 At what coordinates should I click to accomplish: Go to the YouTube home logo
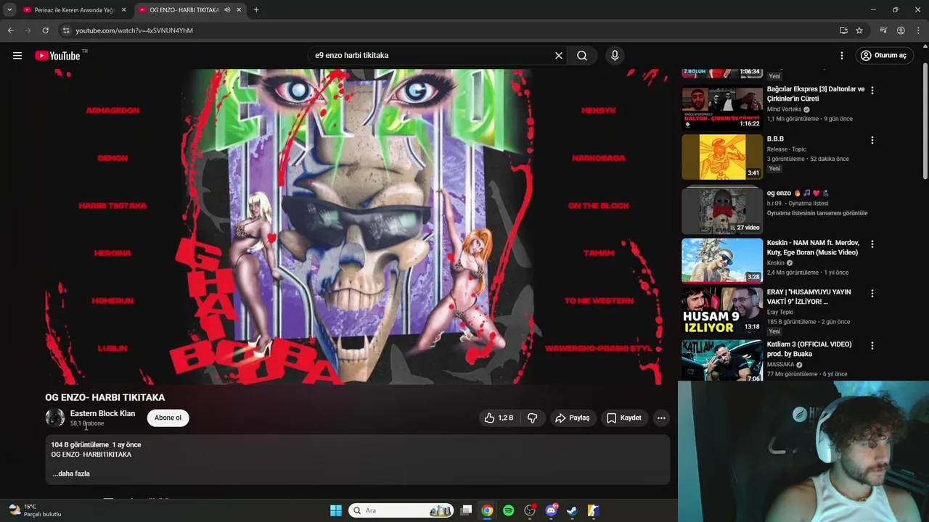[57, 56]
